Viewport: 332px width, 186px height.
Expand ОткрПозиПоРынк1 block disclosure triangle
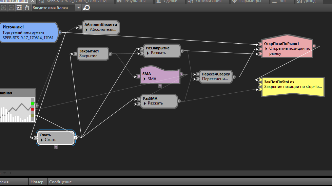pos(266,49)
